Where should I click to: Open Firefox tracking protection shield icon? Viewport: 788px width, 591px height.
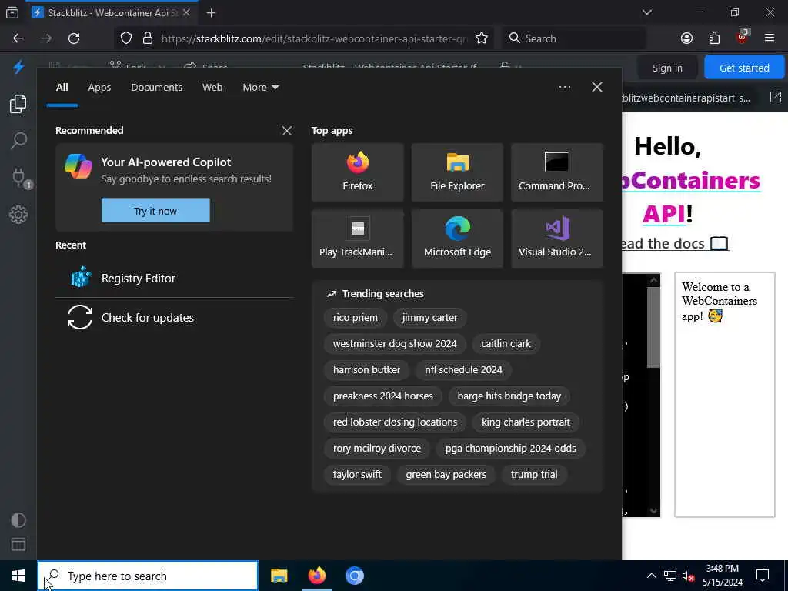(x=126, y=38)
